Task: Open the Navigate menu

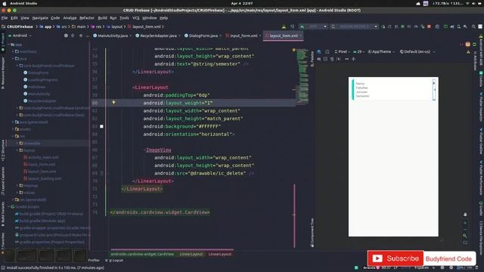Action: pyautogui.click(x=40, y=18)
